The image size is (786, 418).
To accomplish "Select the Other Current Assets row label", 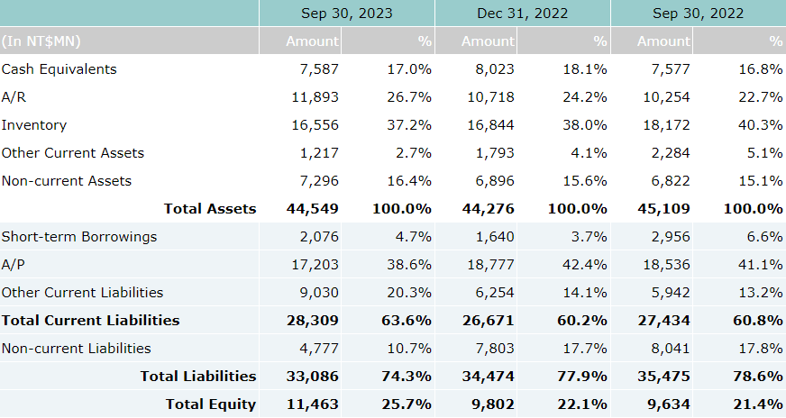I will tap(73, 153).
